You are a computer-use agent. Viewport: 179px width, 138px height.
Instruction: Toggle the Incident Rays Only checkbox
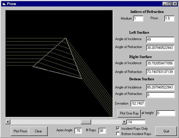pyautogui.click(x=118, y=129)
